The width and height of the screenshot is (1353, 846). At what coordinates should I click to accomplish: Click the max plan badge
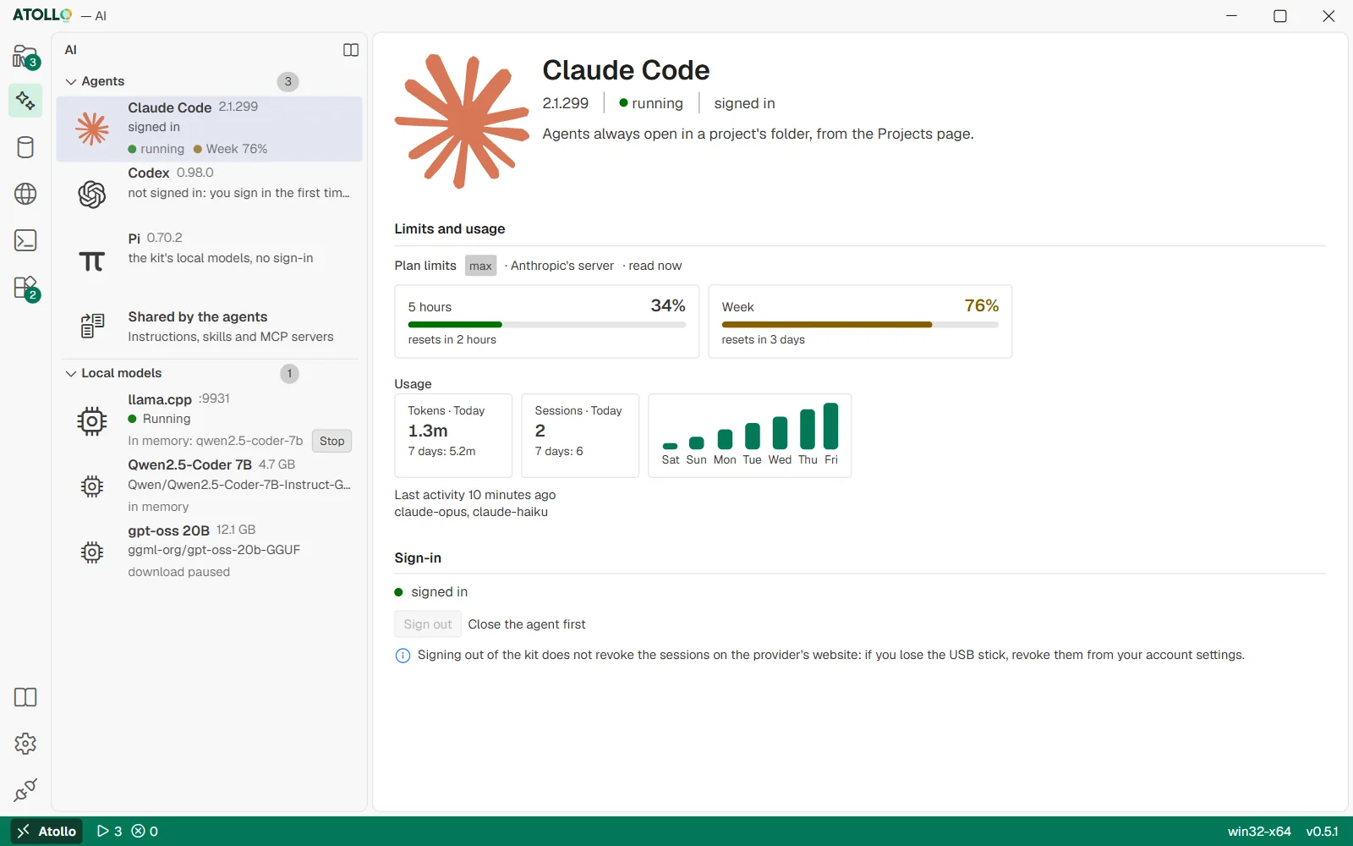(480, 266)
